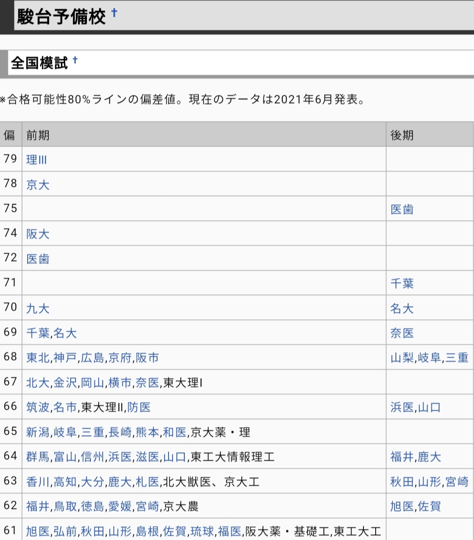
Task: Open the 愛媛 link in row 62
Action: coord(120,506)
